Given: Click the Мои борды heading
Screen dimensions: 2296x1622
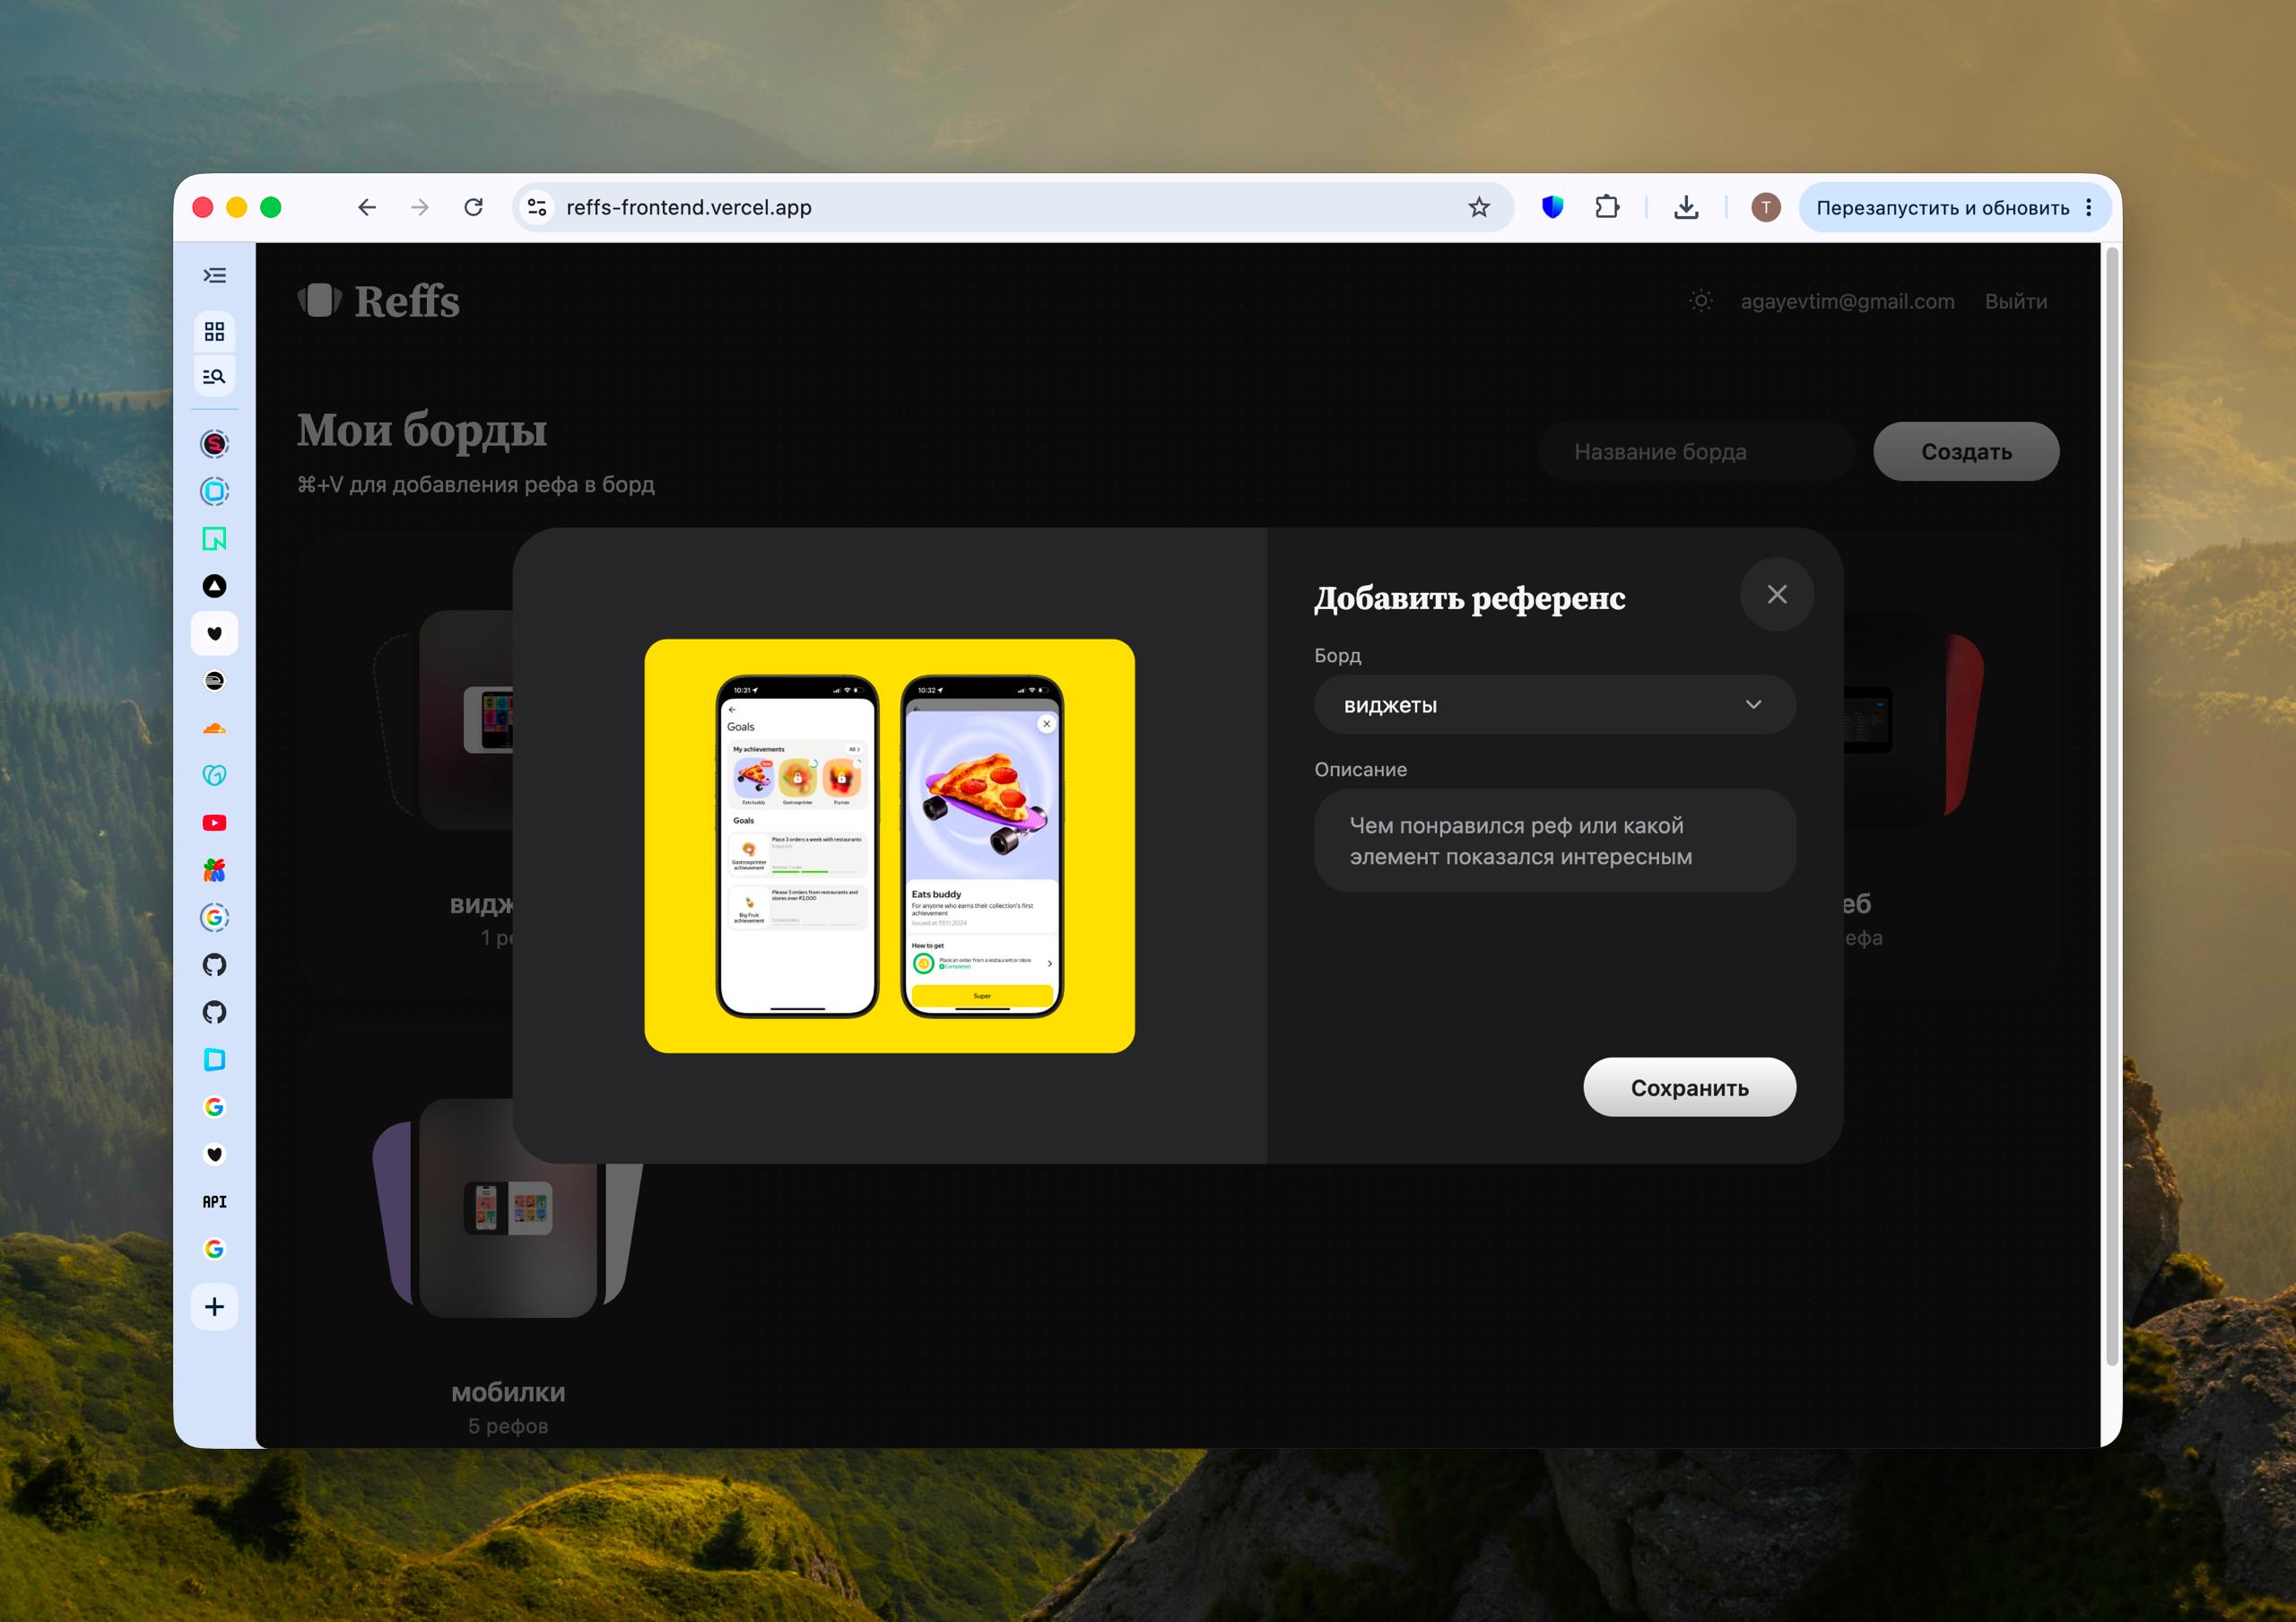Looking at the screenshot, I should pos(422,431).
